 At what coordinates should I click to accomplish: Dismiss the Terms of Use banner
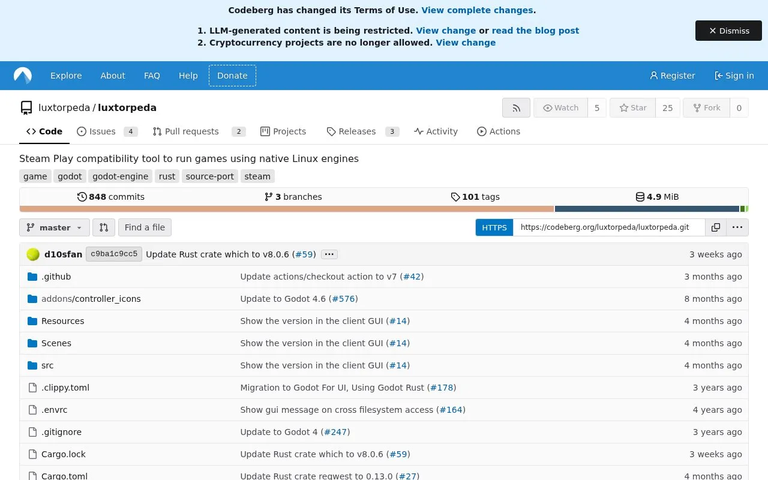tap(728, 31)
